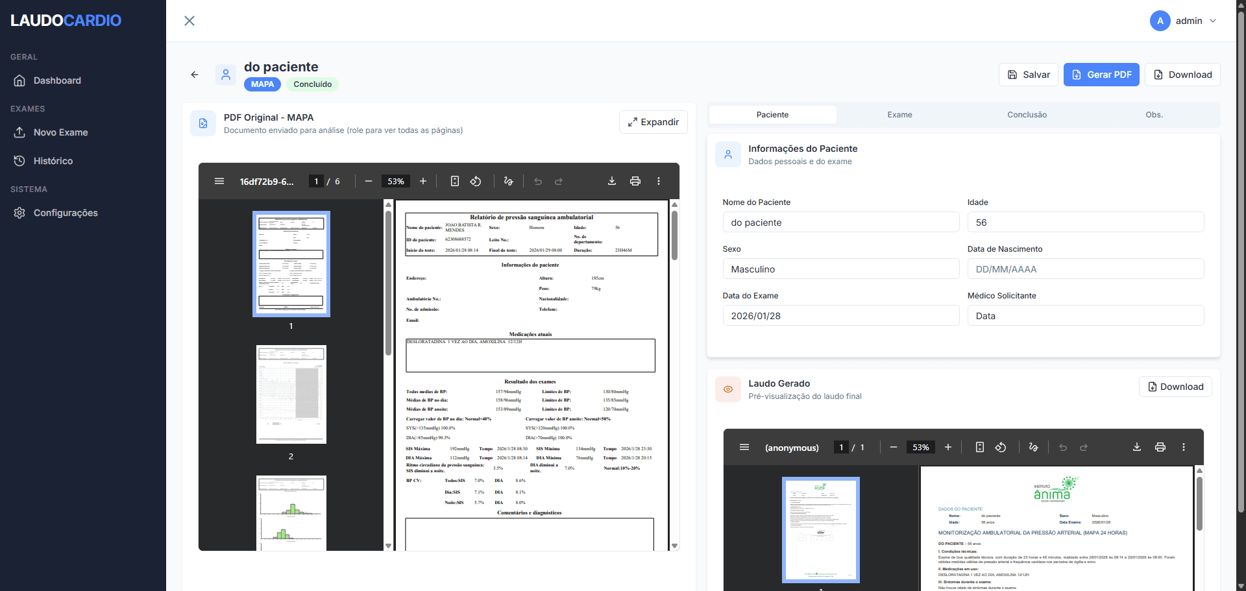Select the draw annotation tool in original PDF
Screen dimensions: 1246x591
click(509, 181)
